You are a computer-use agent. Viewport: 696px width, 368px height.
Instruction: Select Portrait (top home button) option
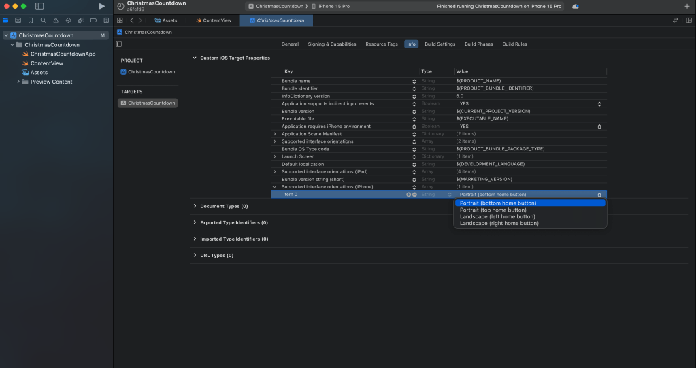click(x=493, y=210)
